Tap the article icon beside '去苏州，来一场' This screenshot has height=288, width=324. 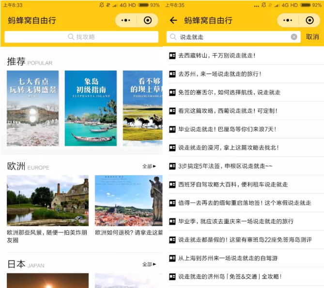tap(172, 74)
